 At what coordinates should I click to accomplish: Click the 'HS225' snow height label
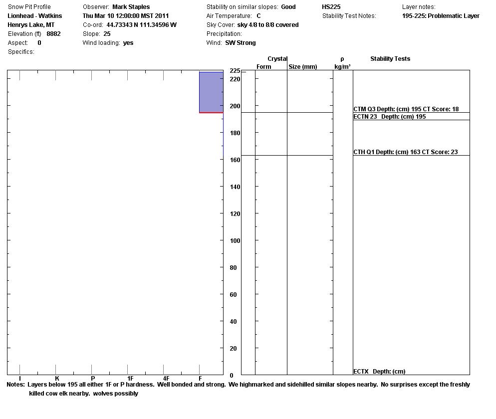click(331, 7)
